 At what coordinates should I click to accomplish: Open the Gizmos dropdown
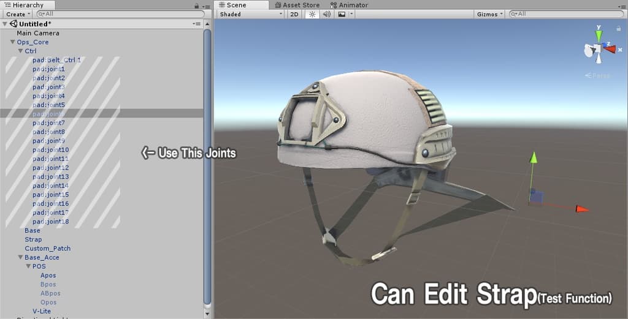coord(489,14)
